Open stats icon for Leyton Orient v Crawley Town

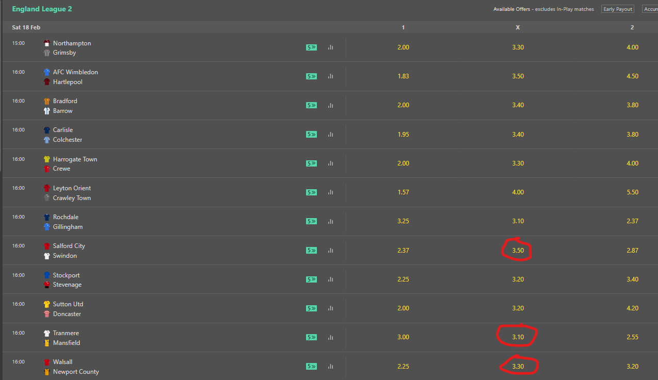click(x=330, y=192)
